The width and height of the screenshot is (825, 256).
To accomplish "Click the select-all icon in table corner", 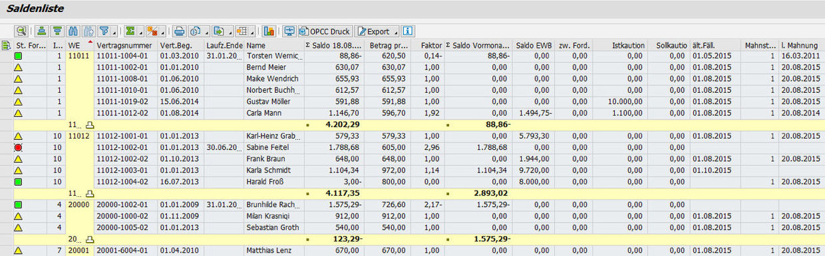I will click(6, 45).
